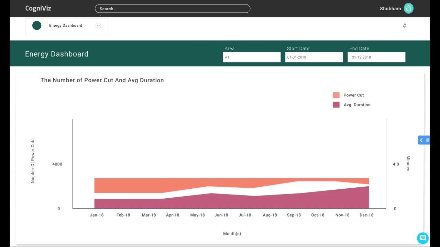Image resolution: width=440 pixels, height=247 pixels.
Task: Click in the Search box
Action: click(x=173, y=9)
